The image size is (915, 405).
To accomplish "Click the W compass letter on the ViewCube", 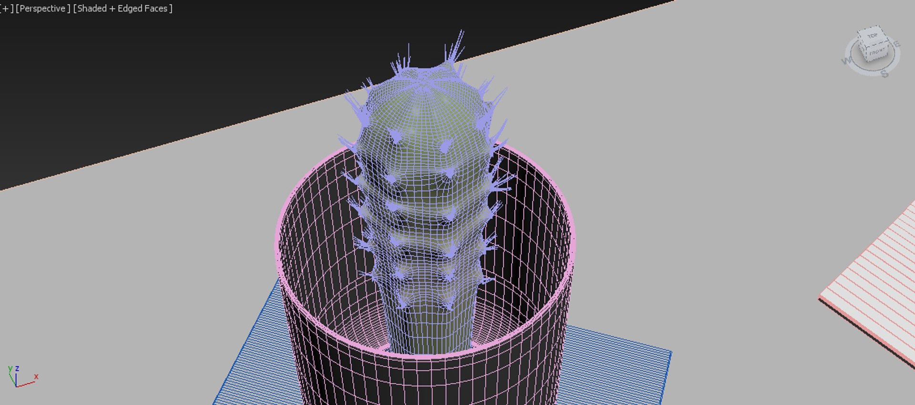I will coord(847,61).
